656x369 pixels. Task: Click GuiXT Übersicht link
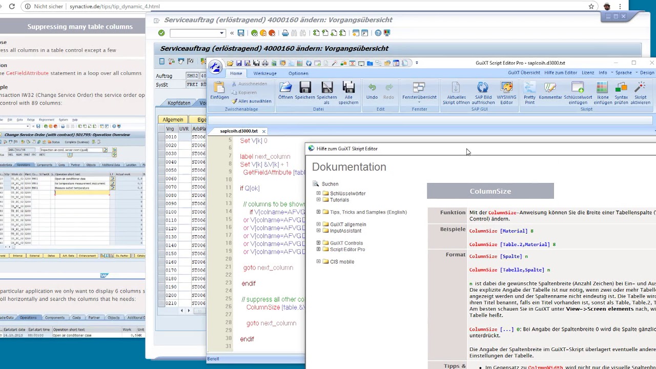click(x=524, y=73)
